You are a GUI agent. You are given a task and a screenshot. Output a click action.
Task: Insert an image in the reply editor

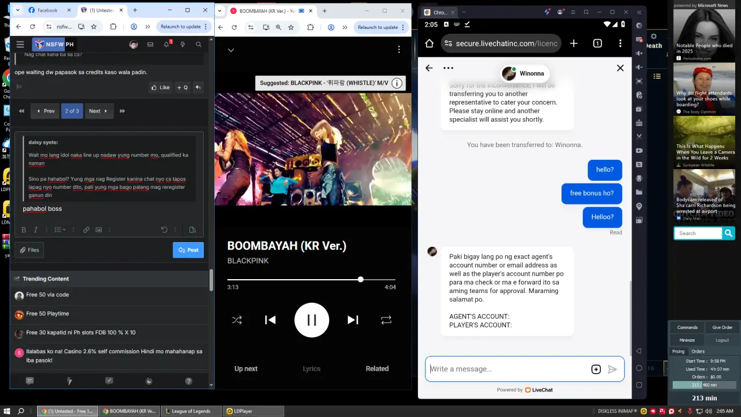[x=99, y=230]
